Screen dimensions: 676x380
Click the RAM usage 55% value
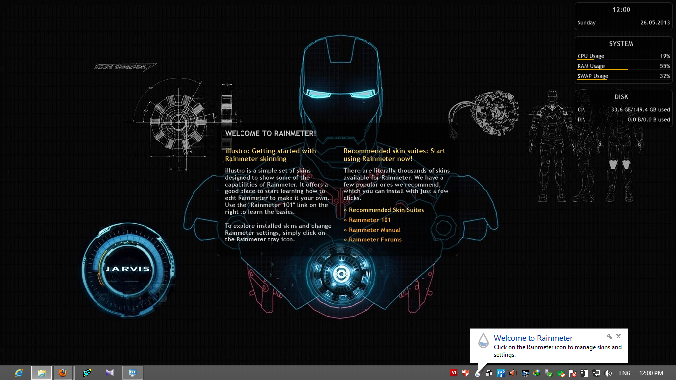(x=665, y=66)
